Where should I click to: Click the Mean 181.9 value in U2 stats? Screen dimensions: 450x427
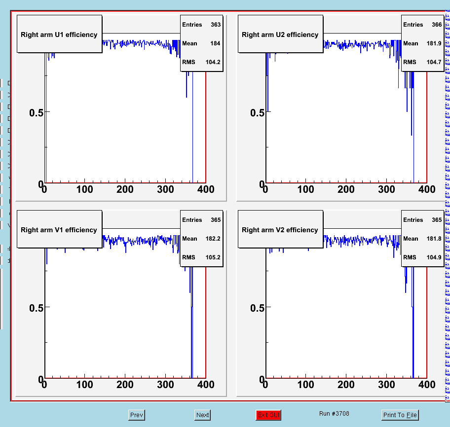pos(434,43)
